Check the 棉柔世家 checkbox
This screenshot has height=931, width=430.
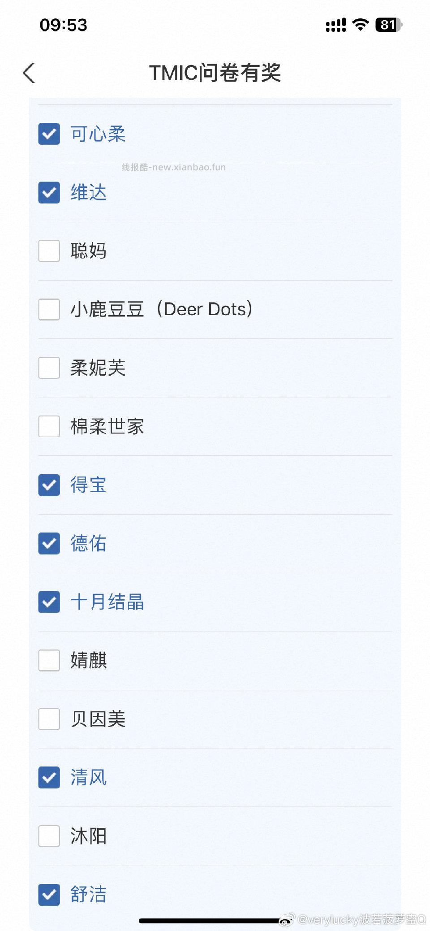[x=49, y=426]
